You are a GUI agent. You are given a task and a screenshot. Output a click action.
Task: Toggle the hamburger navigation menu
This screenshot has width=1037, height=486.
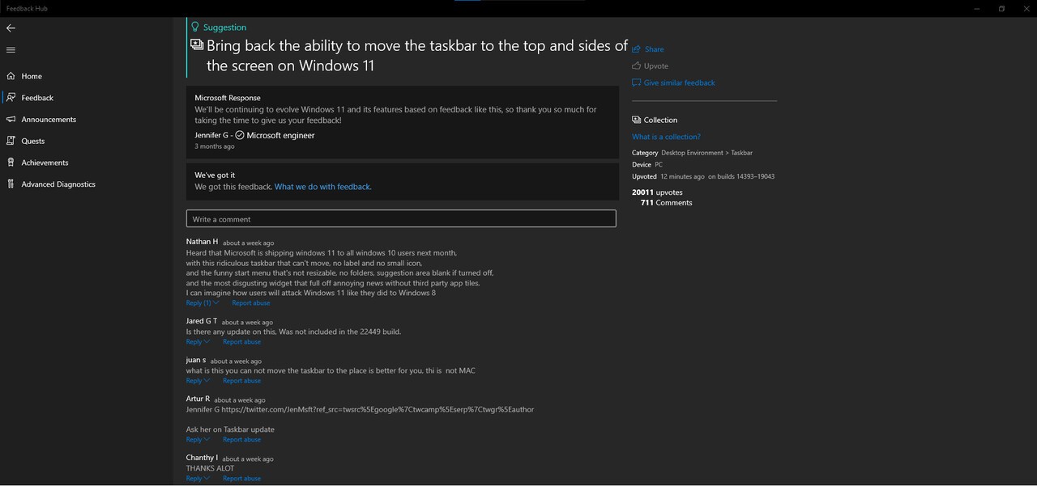[11, 50]
